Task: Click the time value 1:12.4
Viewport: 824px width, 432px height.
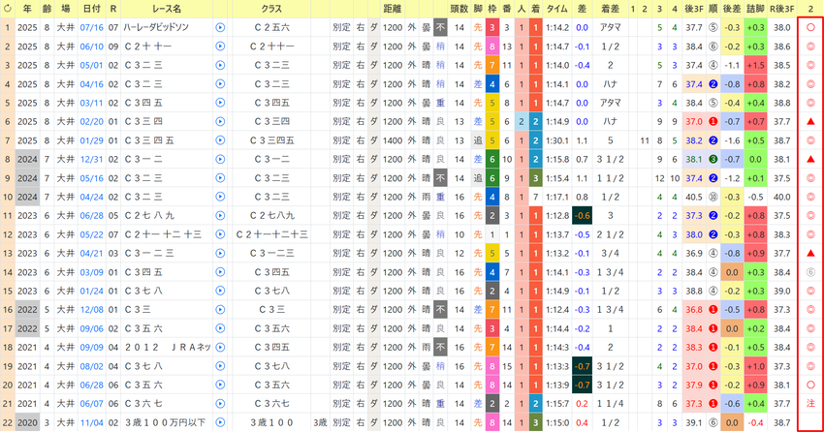Action: click(557, 310)
